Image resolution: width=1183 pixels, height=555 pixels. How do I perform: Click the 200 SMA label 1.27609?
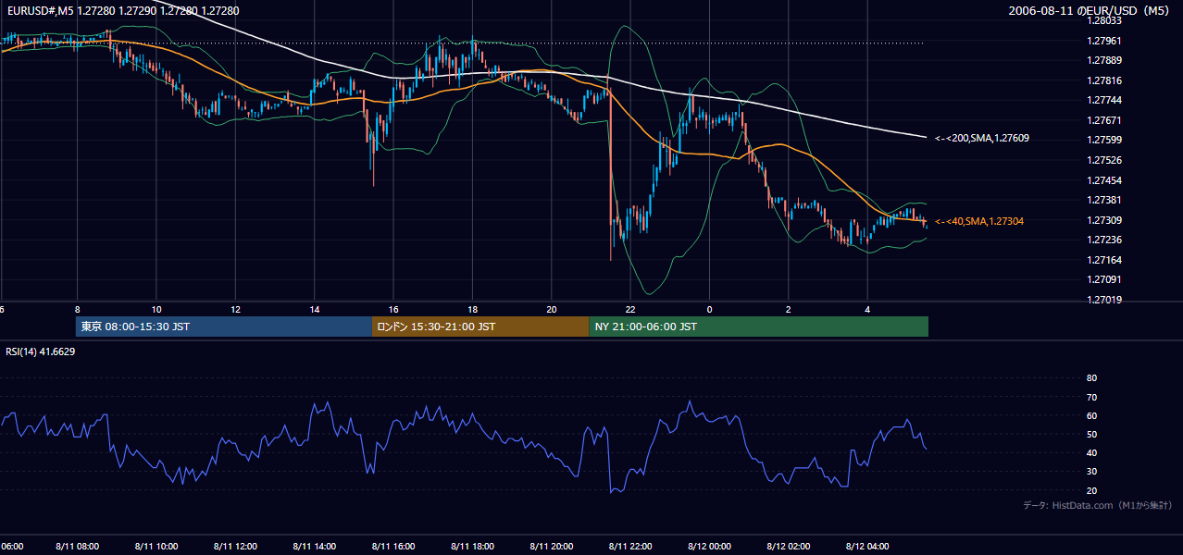pos(981,138)
